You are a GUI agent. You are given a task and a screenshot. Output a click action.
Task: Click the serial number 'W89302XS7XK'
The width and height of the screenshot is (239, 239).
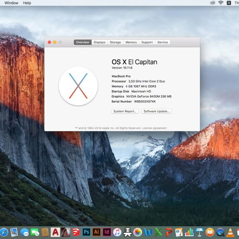click(x=145, y=101)
